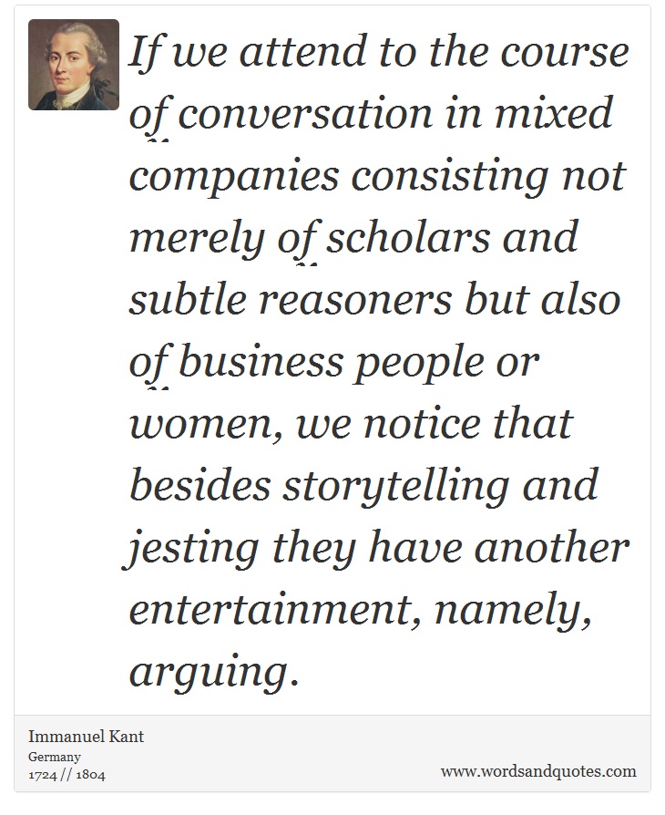Click the words "subtle reasoners"
Image resolution: width=665 pixels, height=815 pixels.
[x=291, y=299]
